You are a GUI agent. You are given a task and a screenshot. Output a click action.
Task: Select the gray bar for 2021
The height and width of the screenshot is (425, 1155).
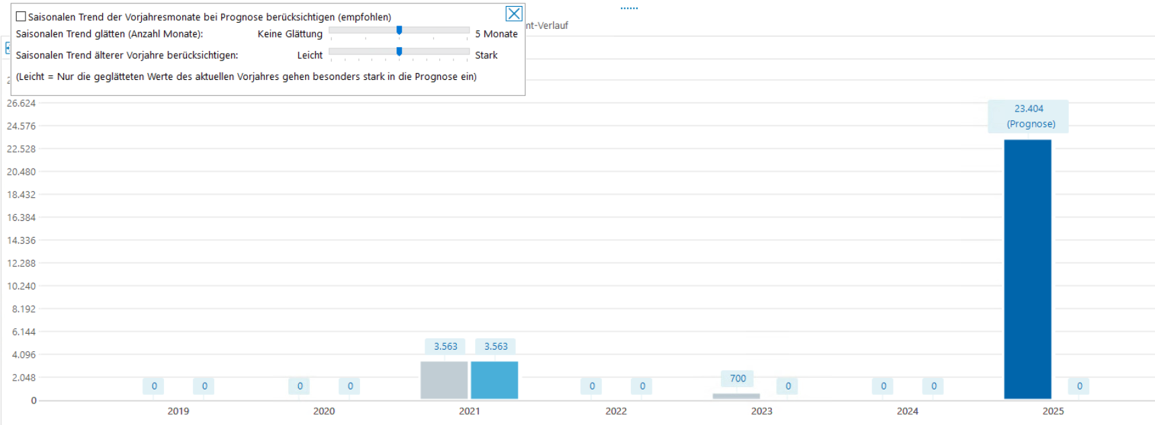[x=443, y=380]
